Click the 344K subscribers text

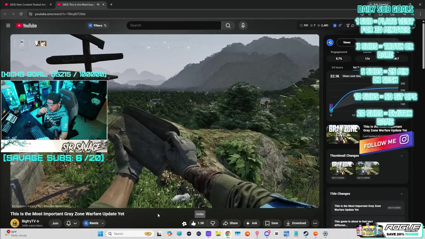click(x=32, y=226)
